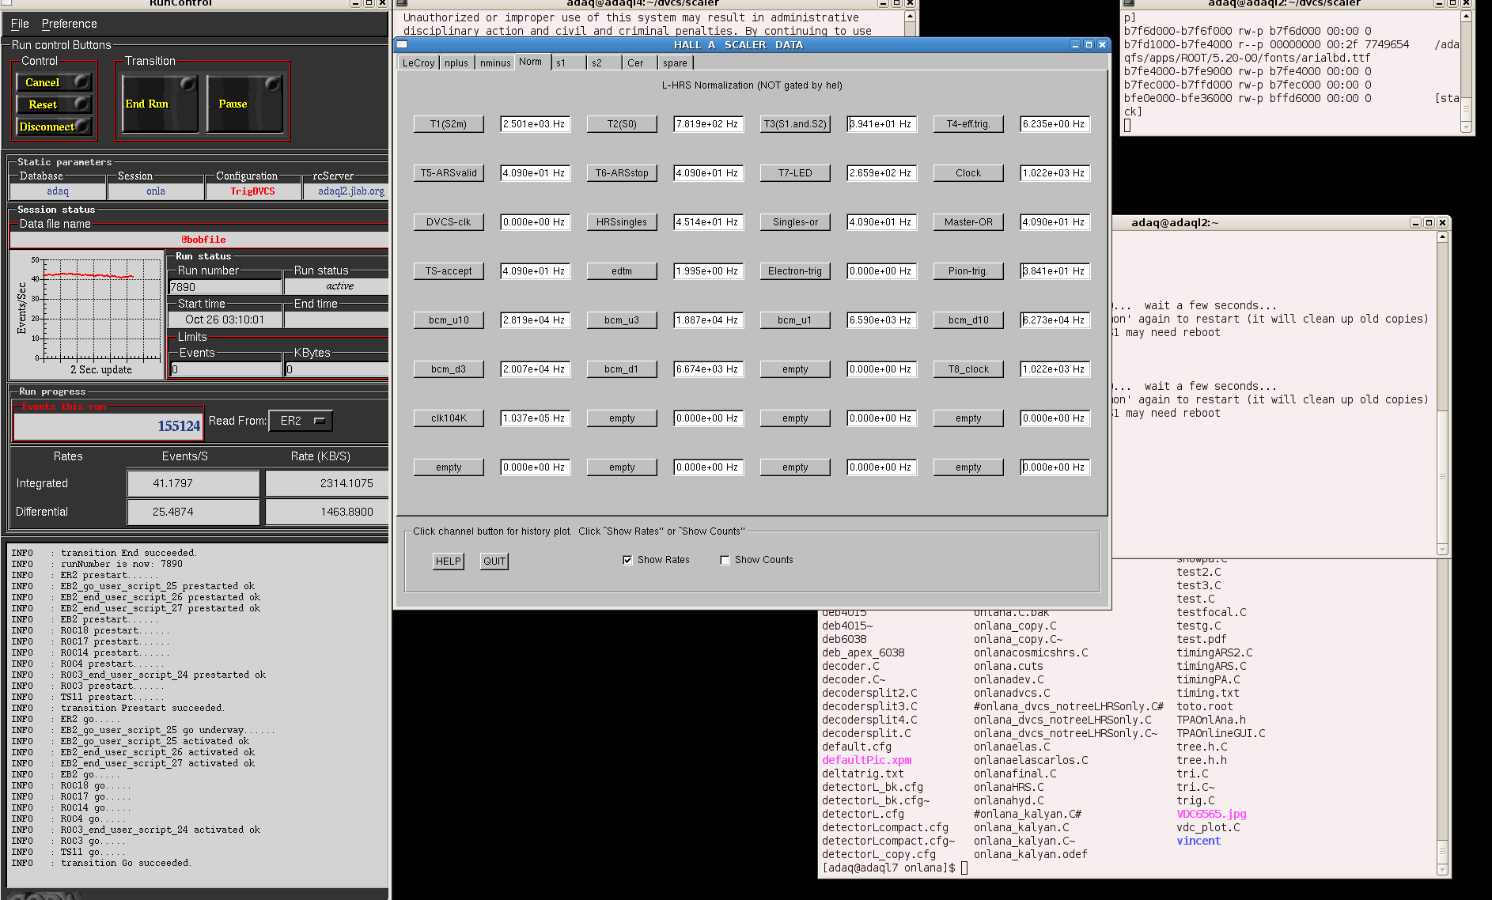Click the Database field showing adaq
The width and height of the screenshot is (1492, 900).
click(x=58, y=191)
